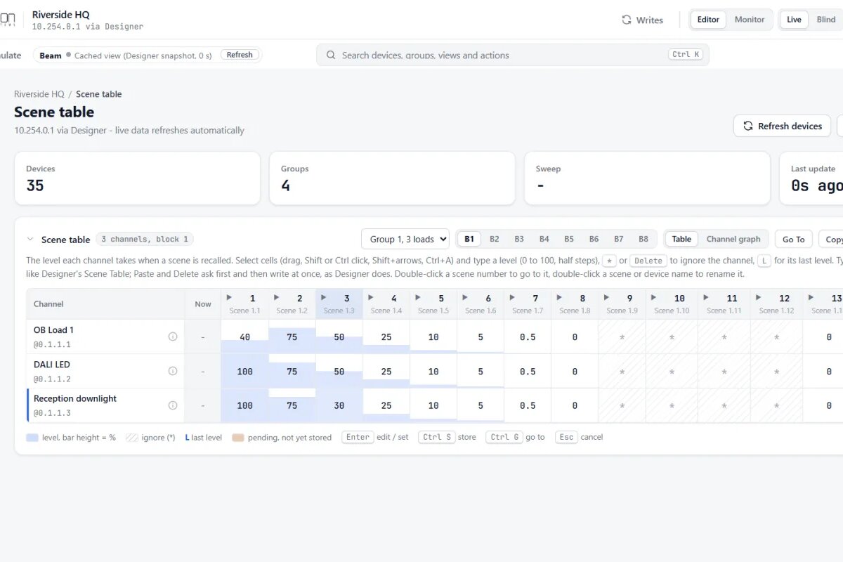Click the Refresh devices icon
Image resolution: width=843 pixels, height=562 pixels.
point(748,126)
